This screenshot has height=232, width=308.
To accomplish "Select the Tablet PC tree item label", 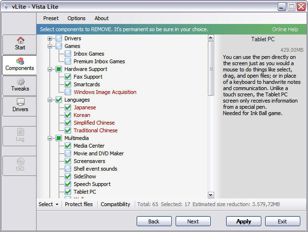I will 85,192.
